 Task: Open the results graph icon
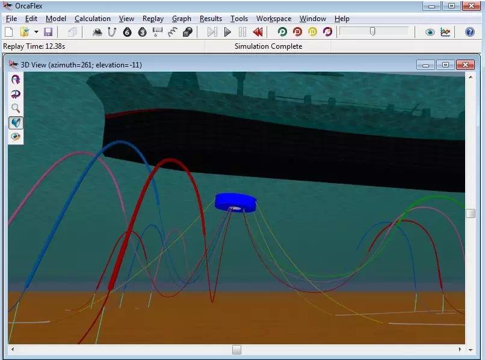click(445, 32)
